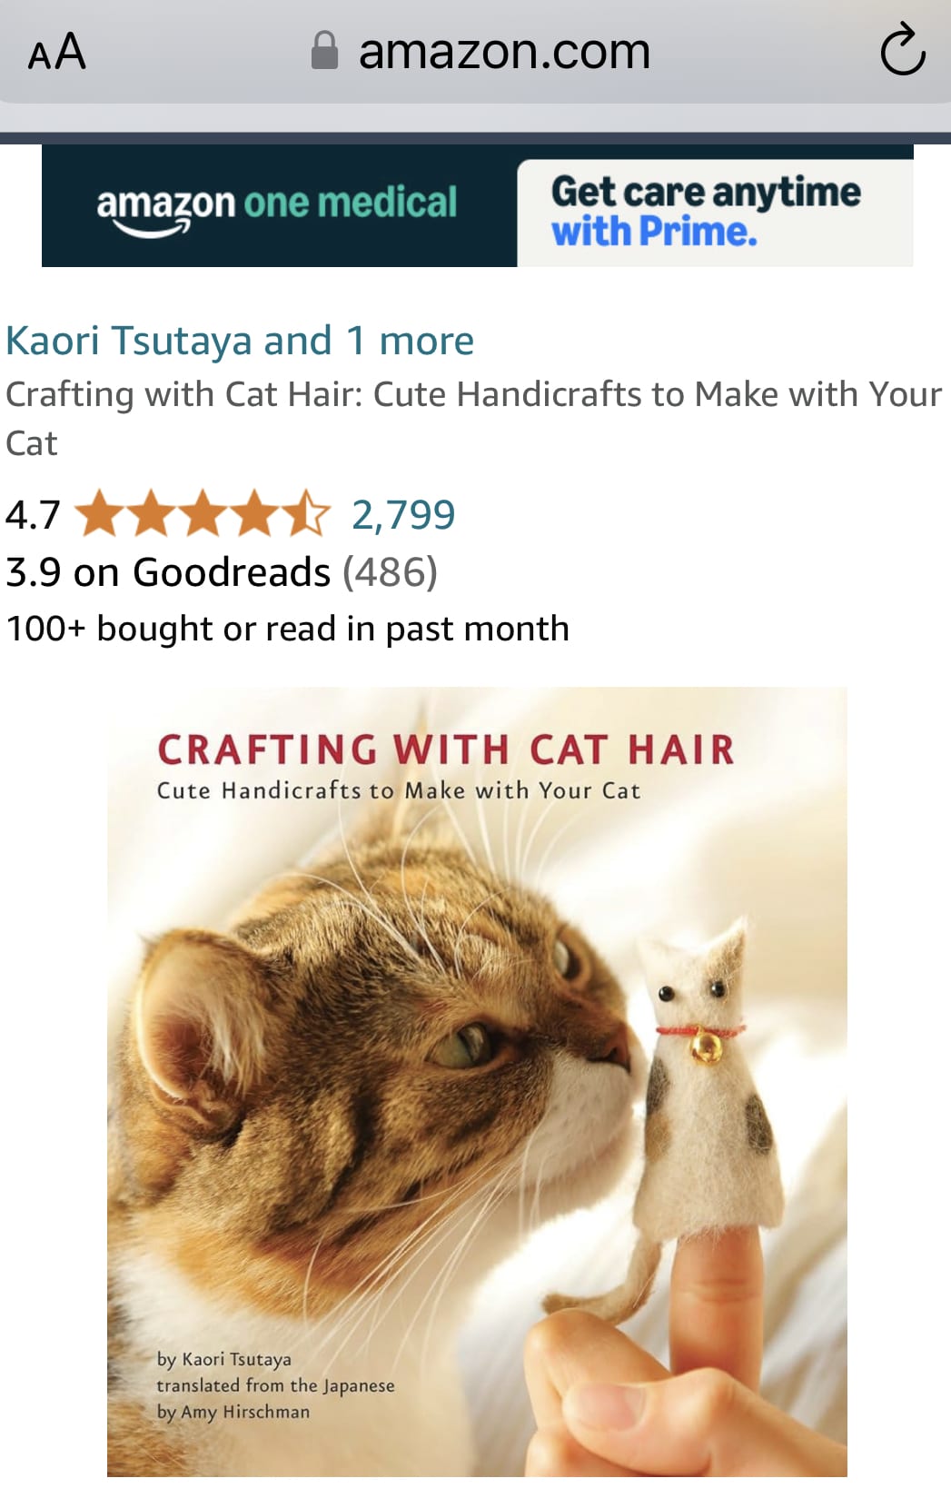
Task: Open the book cover image
Action: (477, 1082)
